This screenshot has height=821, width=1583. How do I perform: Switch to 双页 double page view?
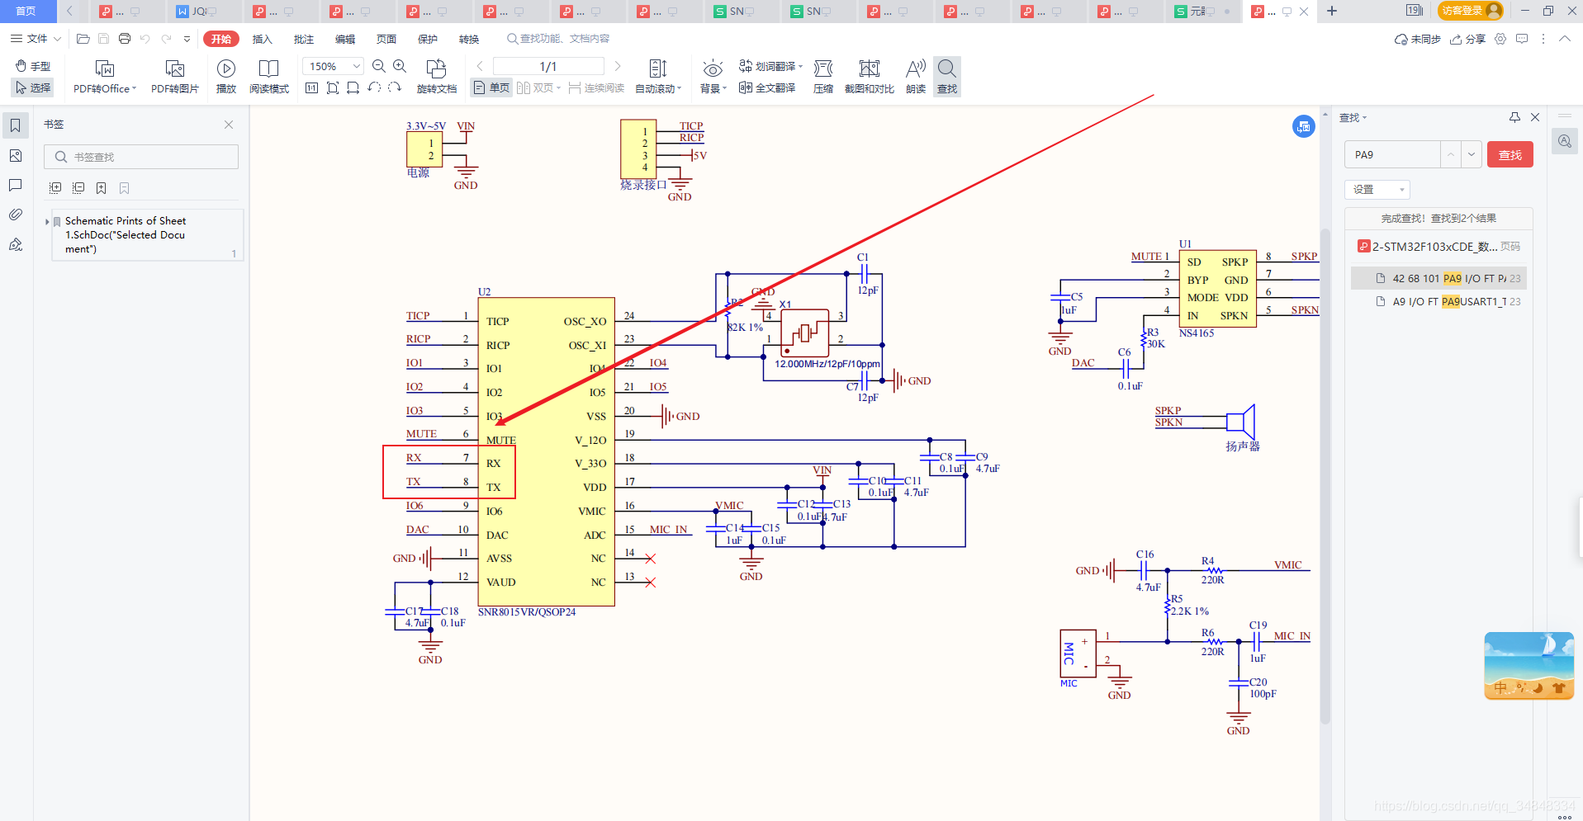538,87
